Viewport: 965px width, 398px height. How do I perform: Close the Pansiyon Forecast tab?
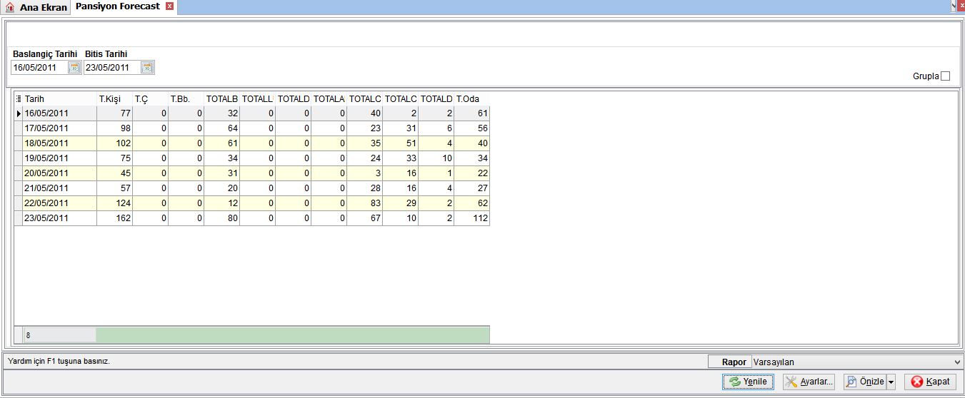click(x=169, y=6)
